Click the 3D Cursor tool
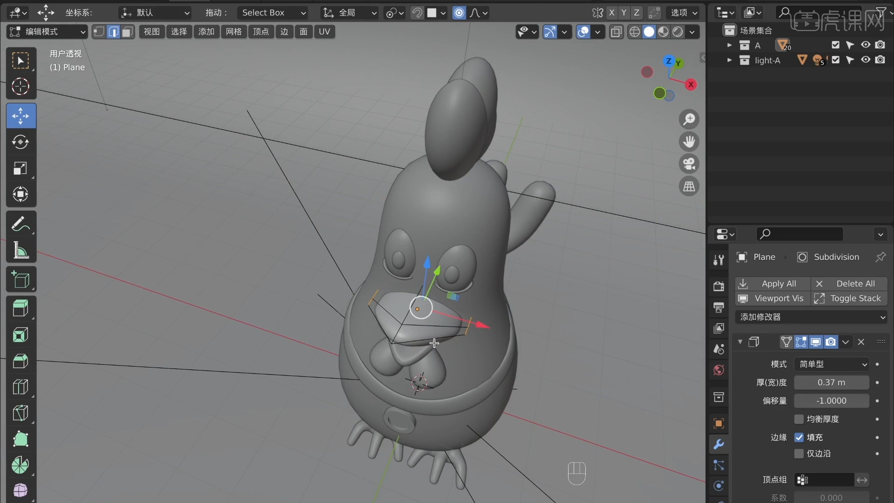 pos(20,87)
